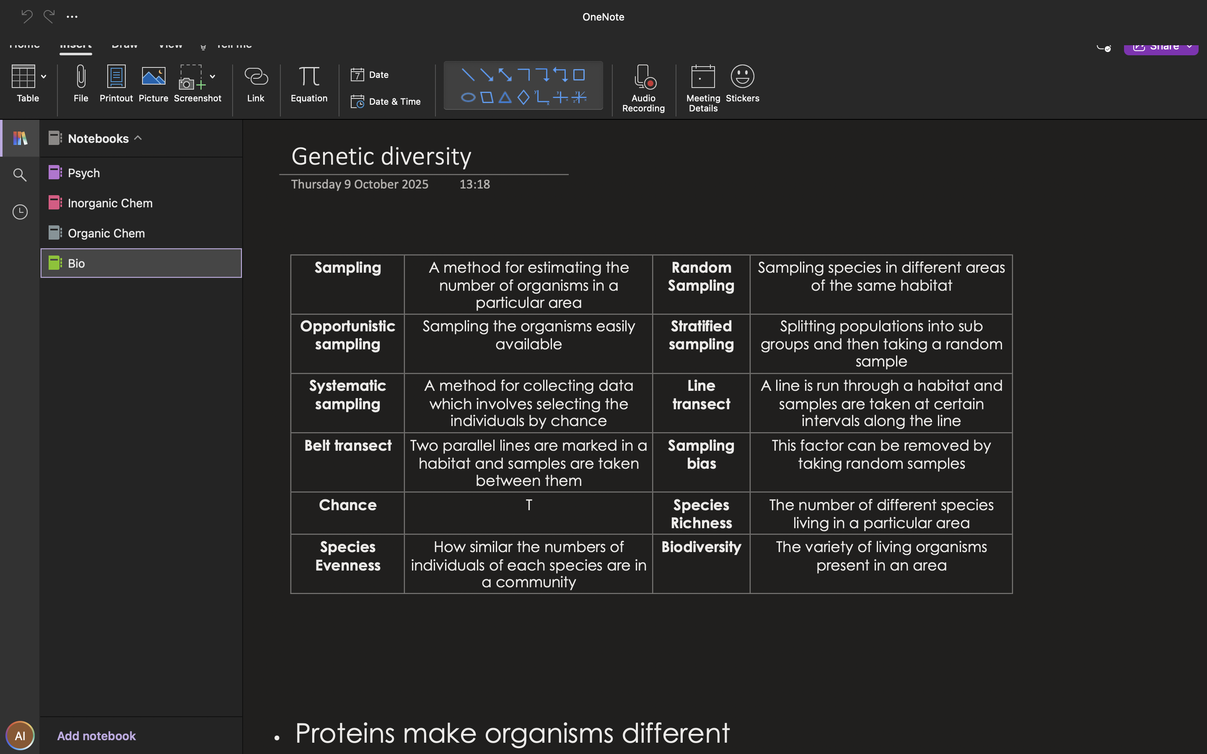This screenshot has height=754, width=1207.
Task: Choose the triangle shape
Action: coord(505,97)
